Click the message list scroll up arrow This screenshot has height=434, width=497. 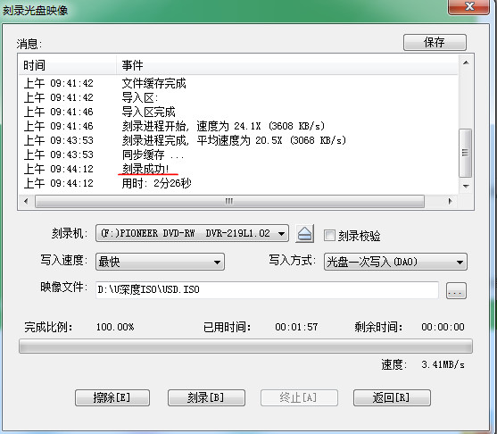(466, 63)
